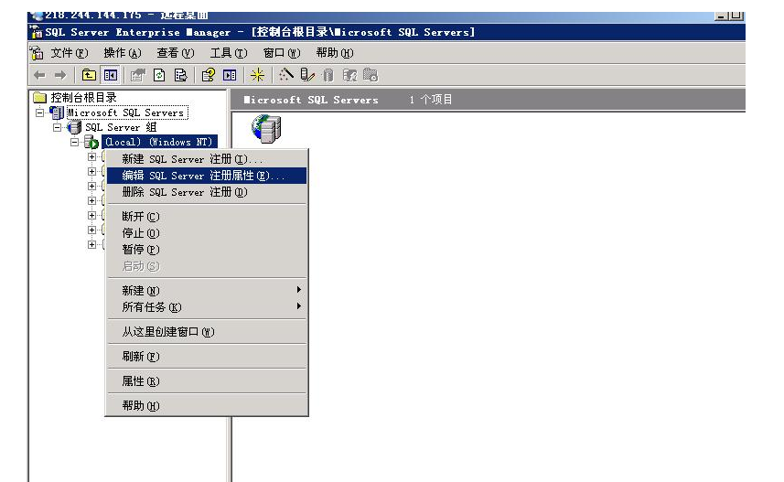784x482 pixels.
Task: Toggle the Show/Hide Console Tree toolbar icon
Action: pyautogui.click(x=111, y=76)
